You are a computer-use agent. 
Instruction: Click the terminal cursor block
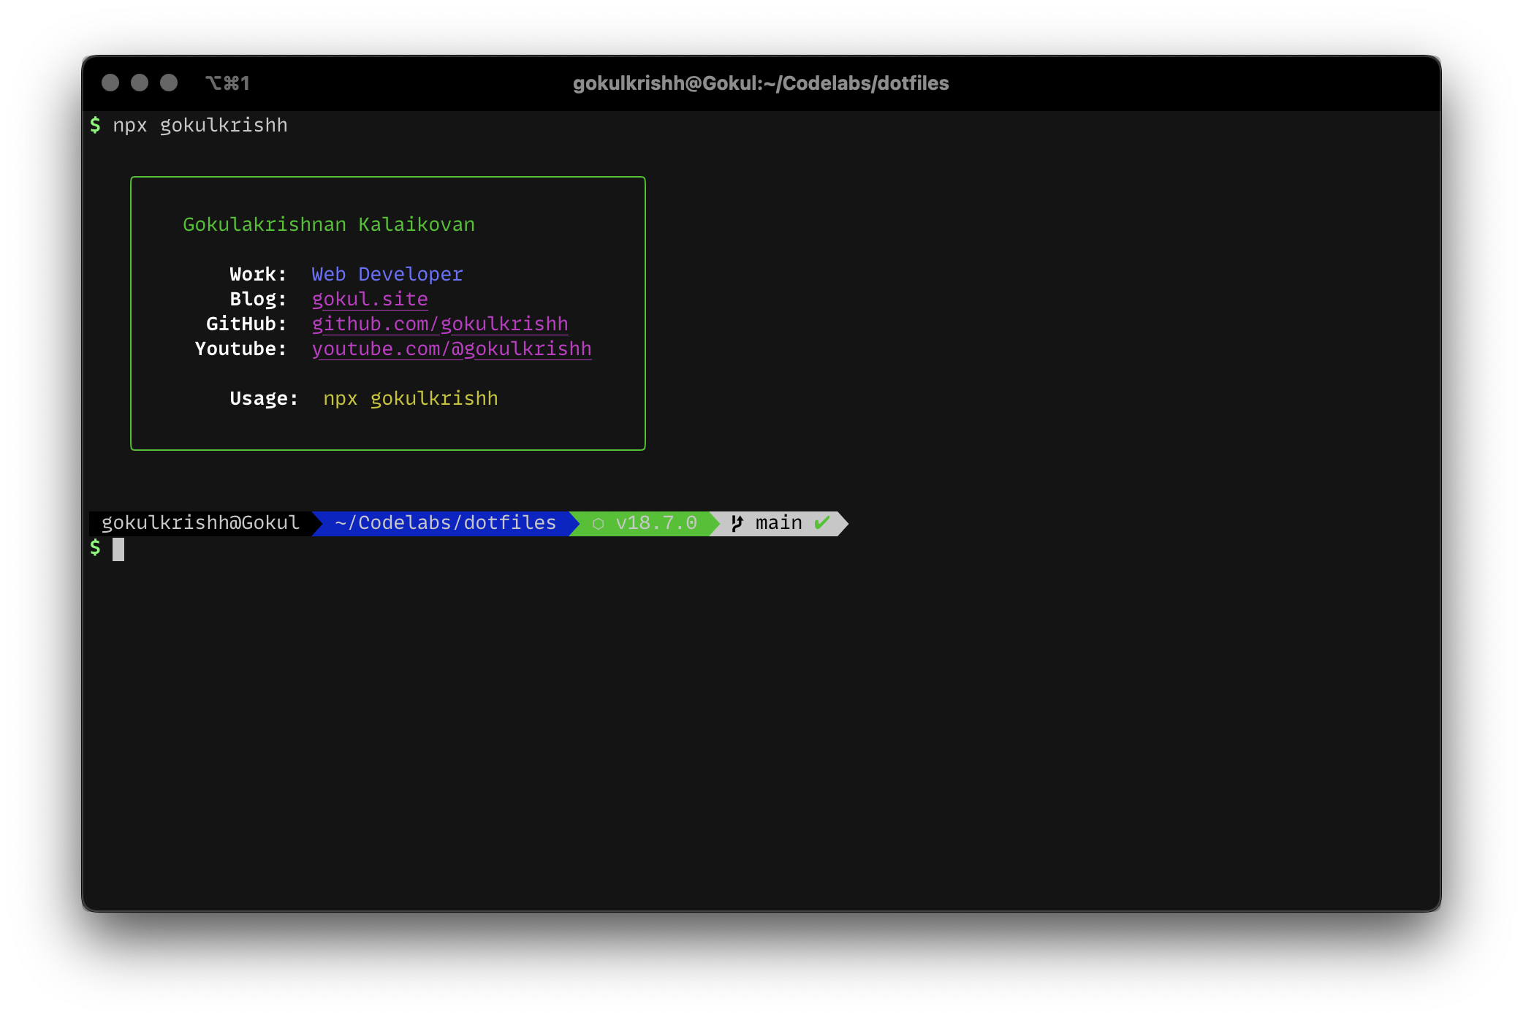[118, 549]
